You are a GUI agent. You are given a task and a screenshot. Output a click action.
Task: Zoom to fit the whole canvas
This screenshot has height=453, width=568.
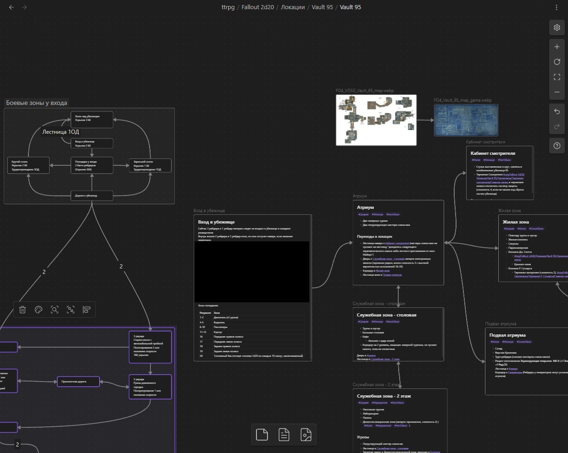click(557, 77)
